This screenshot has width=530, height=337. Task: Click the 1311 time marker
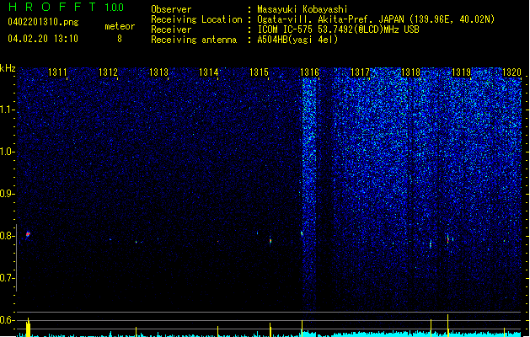click(57, 72)
